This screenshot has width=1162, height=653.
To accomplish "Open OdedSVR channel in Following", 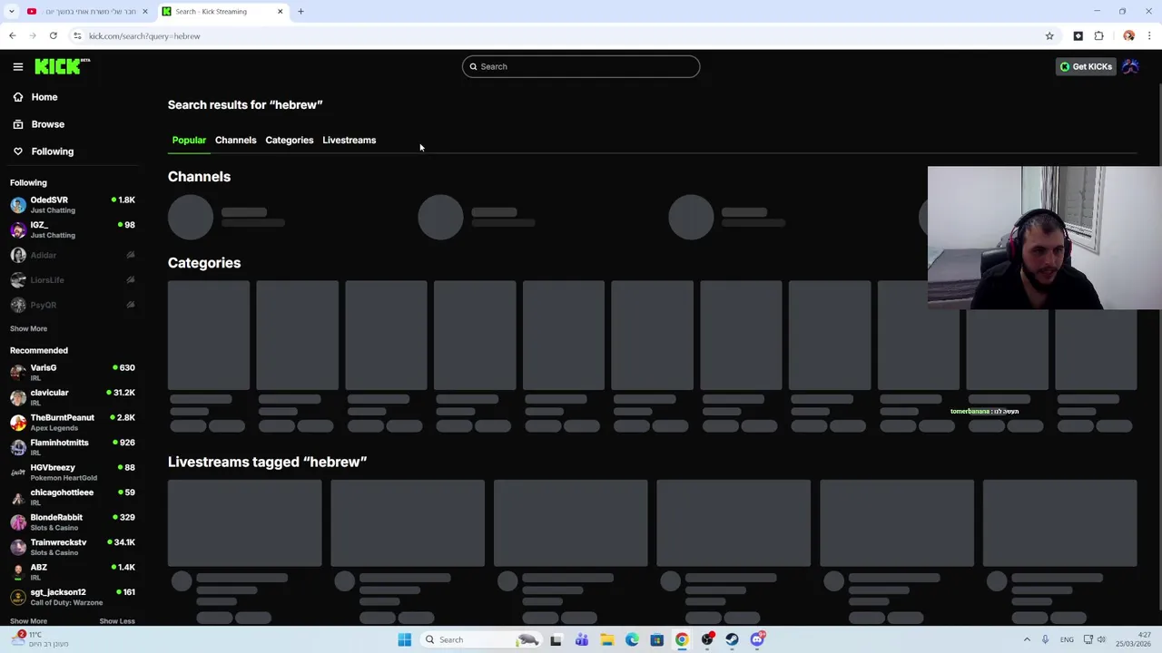I will pyautogui.click(x=73, y=205).
